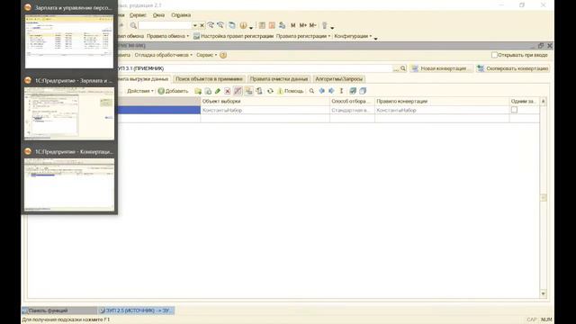Toggle the crossed-out pencil icon
Image resolution: width=576 pixels, height=324 pixels.
(x=238, y=91)
